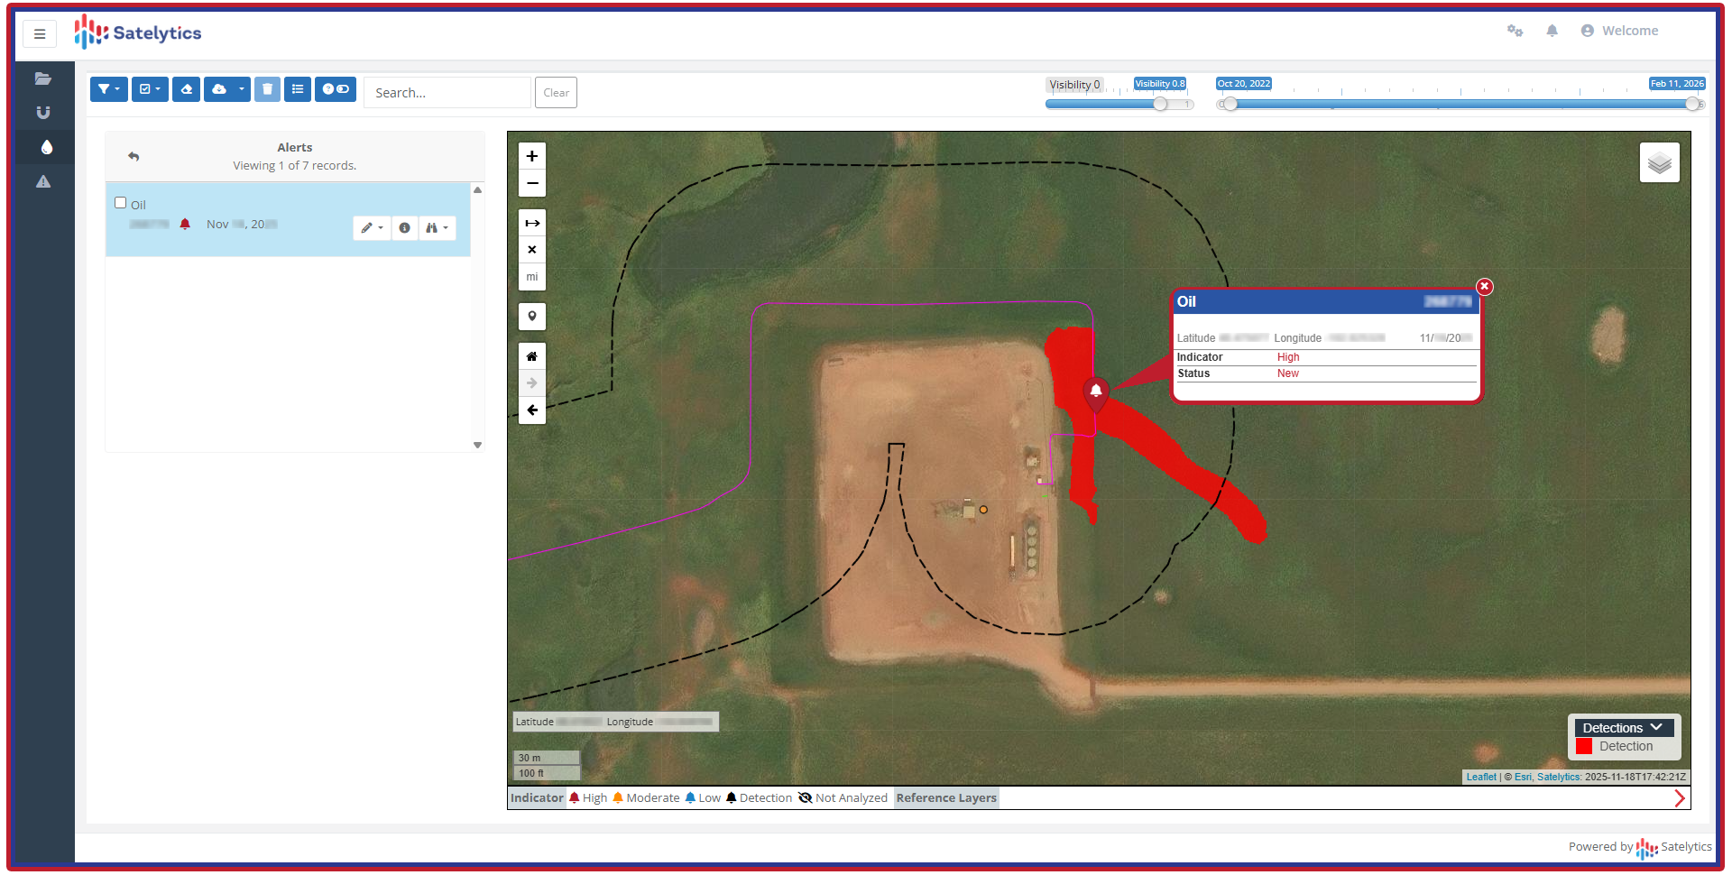This screenshot has width=1732, height=875.
Task: Click the location pin map tool
Action: (x=532, y=317)
